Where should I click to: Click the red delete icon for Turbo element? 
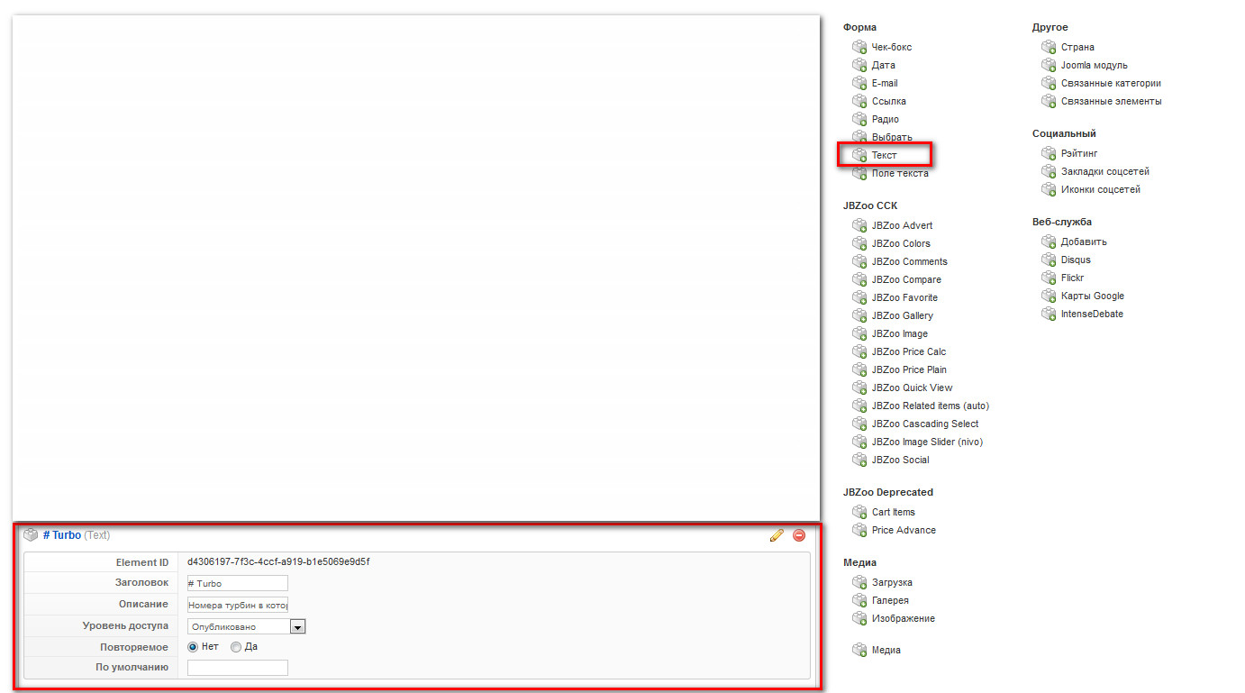click(x=799, y=535)
